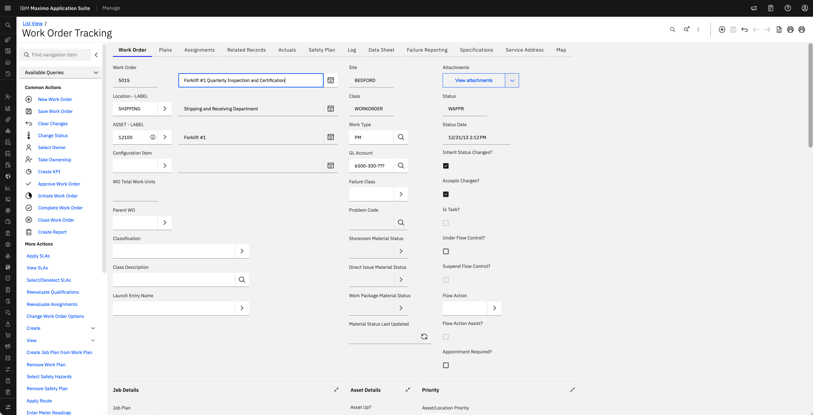Click the GL Account lookup magnifier
The image size is (813, 415).
pyautogui.click(x=401, y=166)
